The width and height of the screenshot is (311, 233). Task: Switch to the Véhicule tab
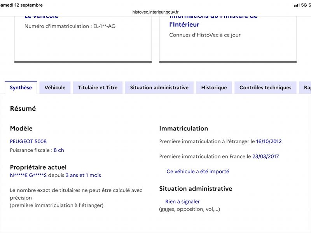[x=55, y=88]
